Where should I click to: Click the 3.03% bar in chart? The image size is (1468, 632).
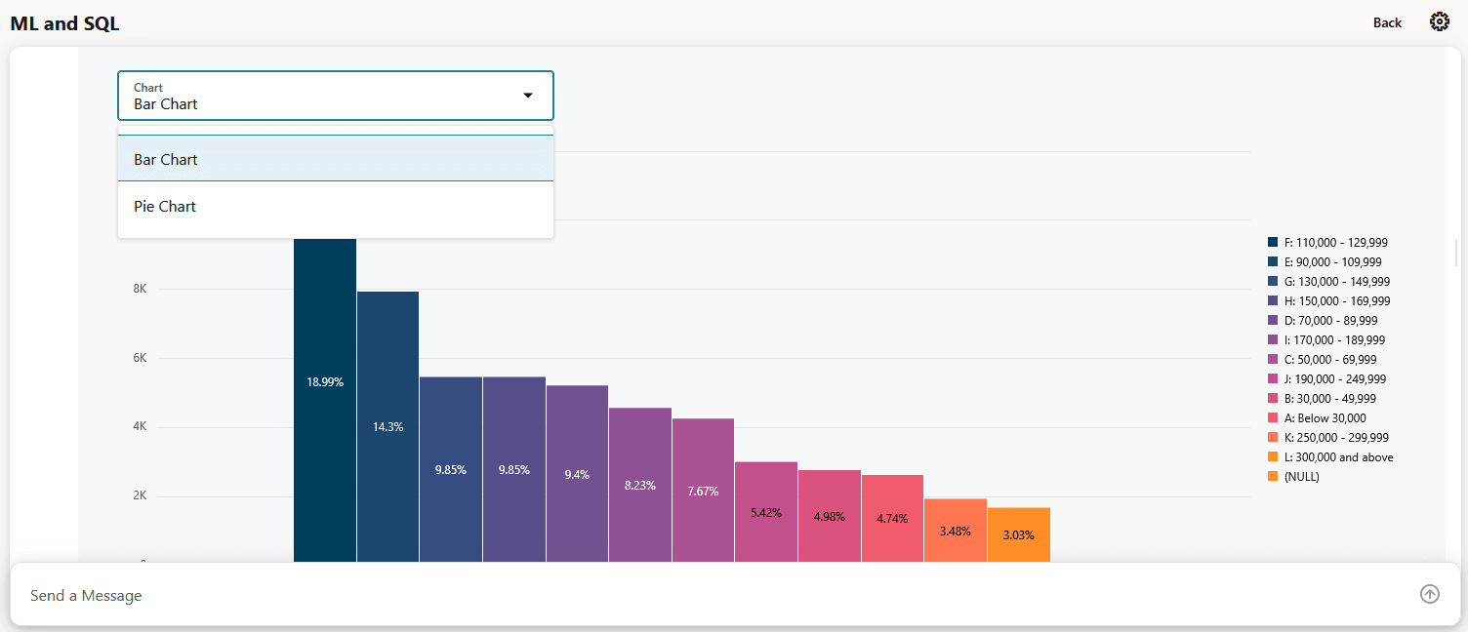coord(1019,534)
